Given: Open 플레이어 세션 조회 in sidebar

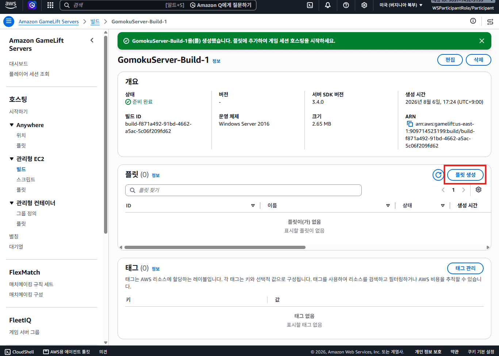Looking at the screenshot, I should pos(29,74).
